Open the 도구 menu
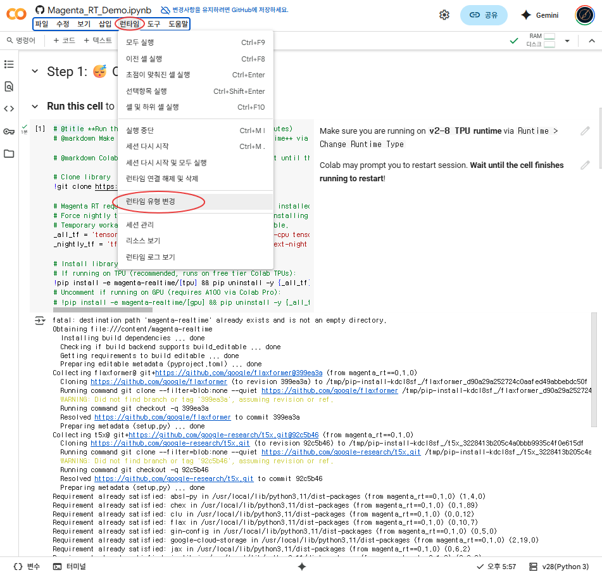This screenshot has width=602, height=571. 154,24
